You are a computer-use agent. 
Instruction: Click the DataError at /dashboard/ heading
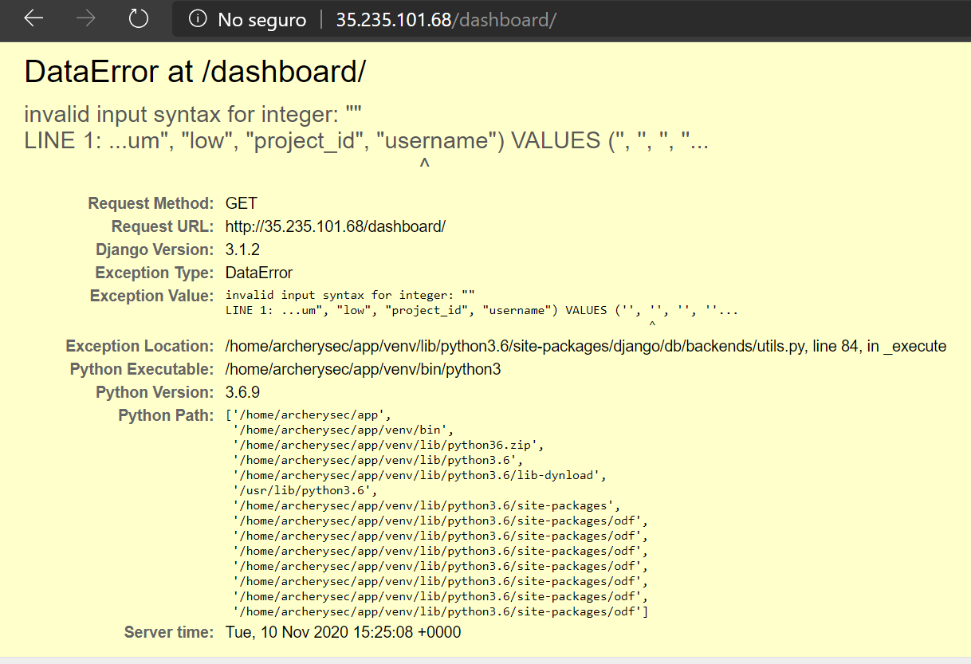[x=196, y=72]
